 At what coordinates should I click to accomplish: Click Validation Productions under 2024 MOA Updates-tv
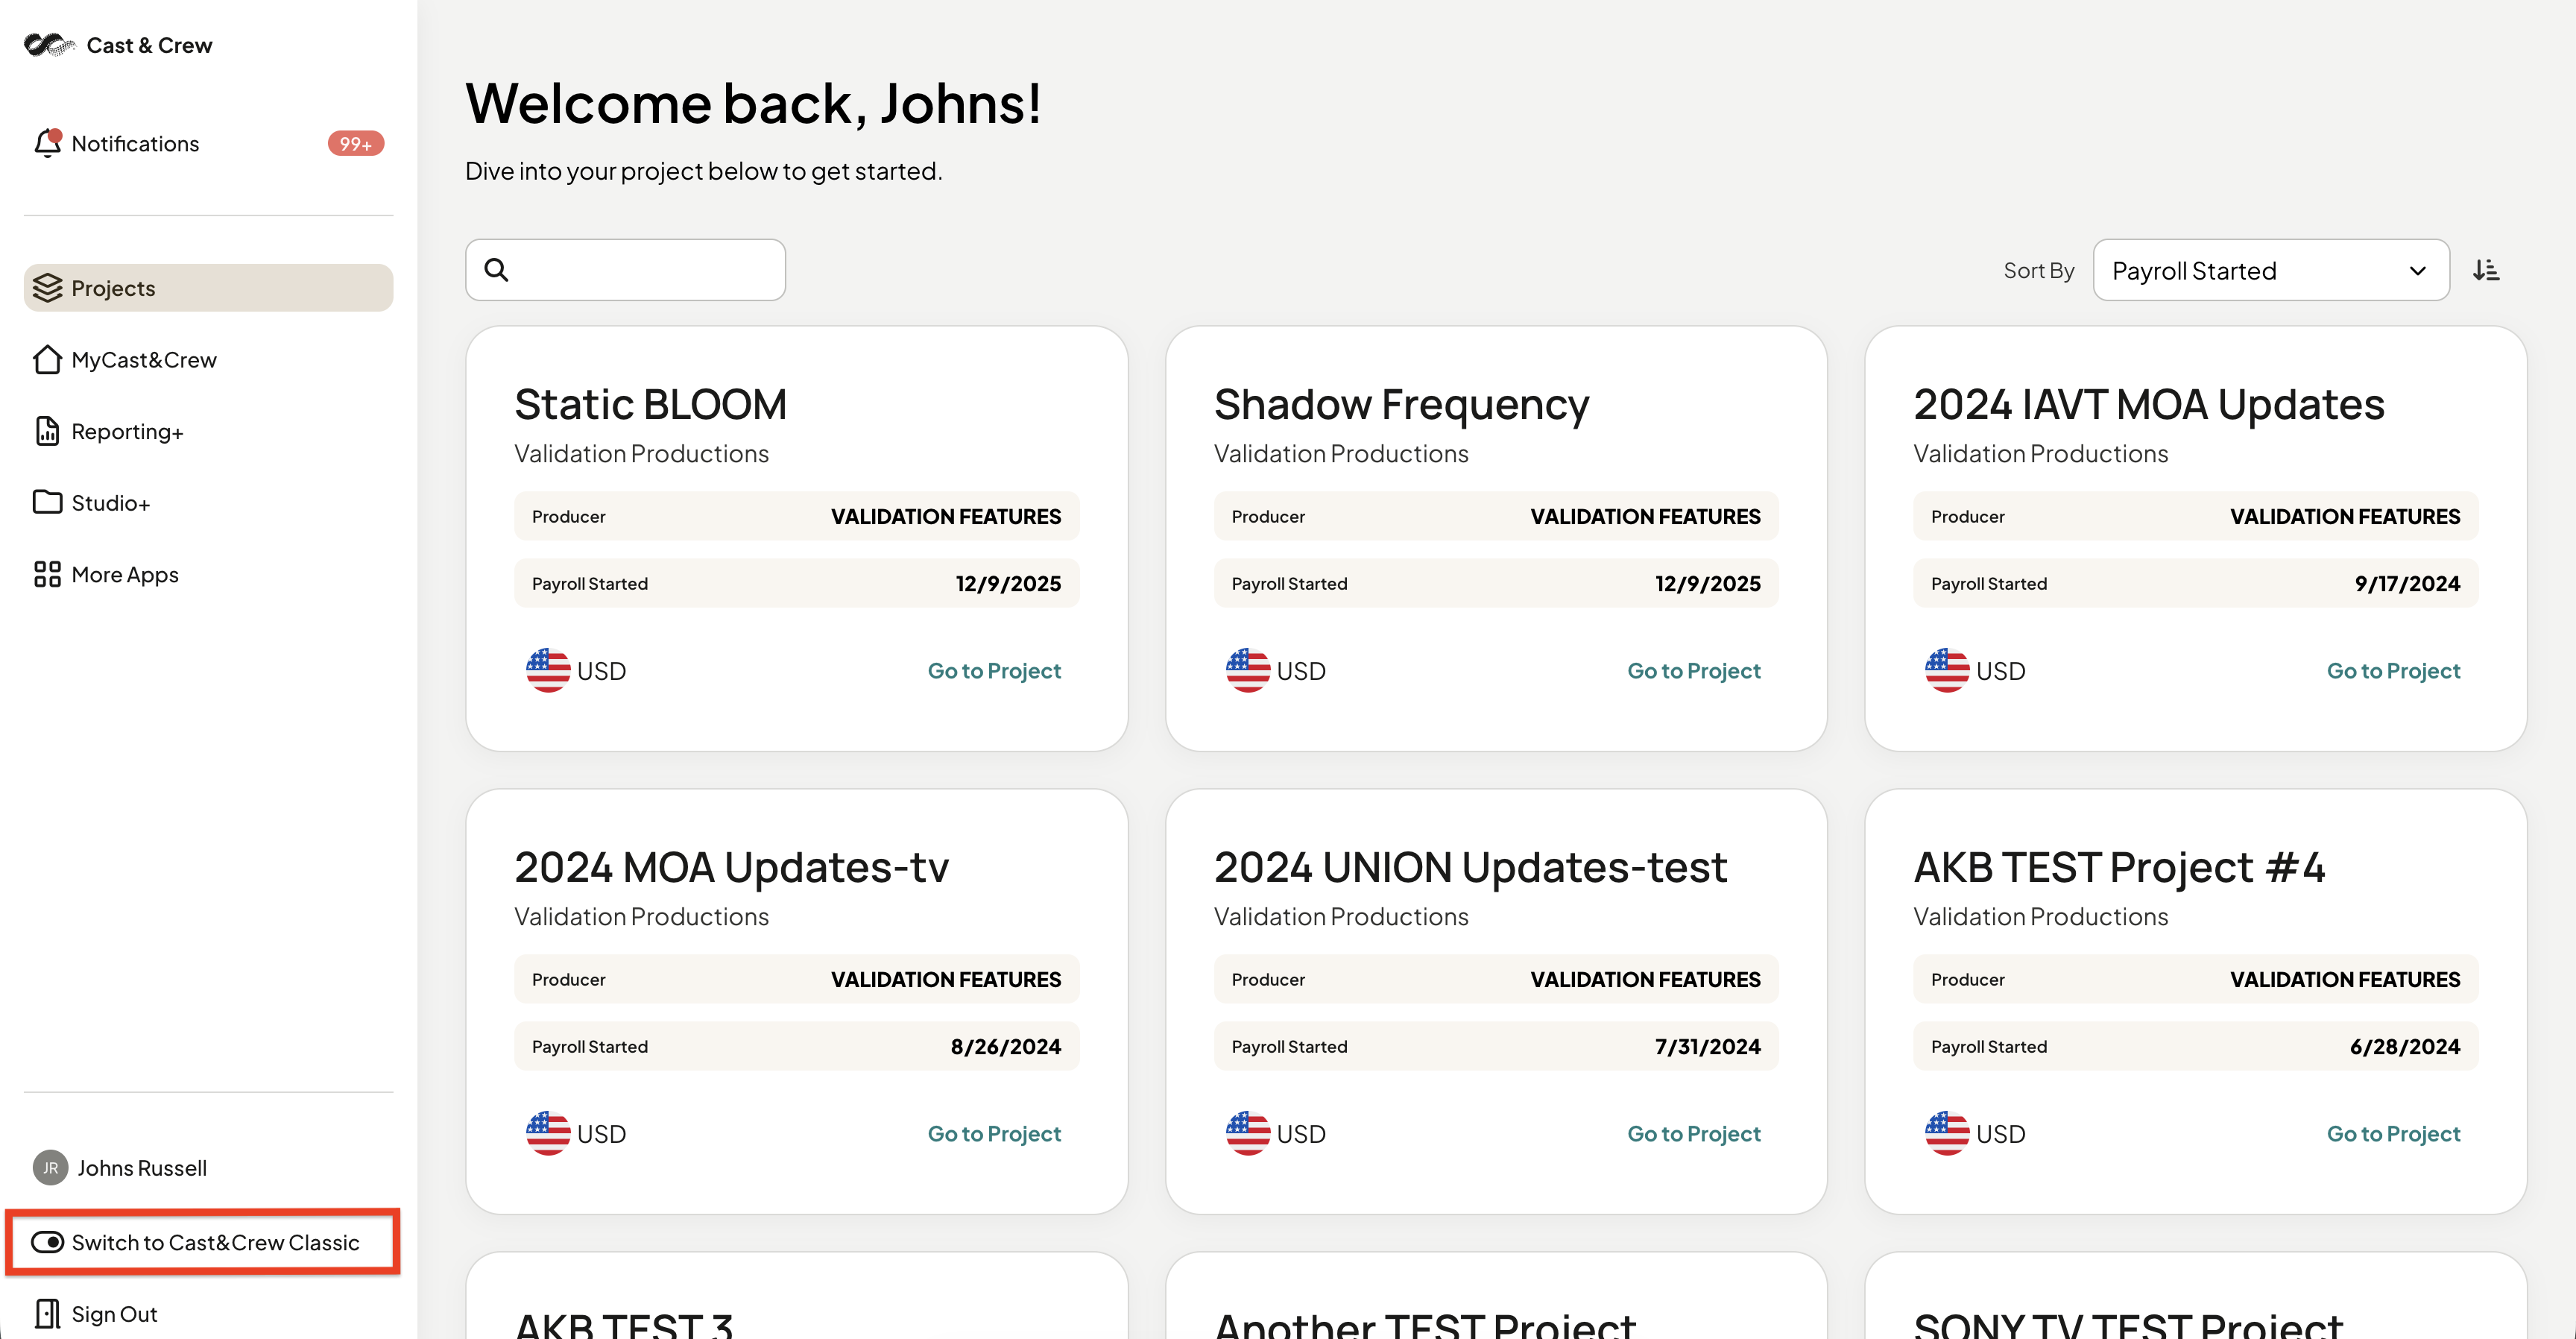coord(641,917)
